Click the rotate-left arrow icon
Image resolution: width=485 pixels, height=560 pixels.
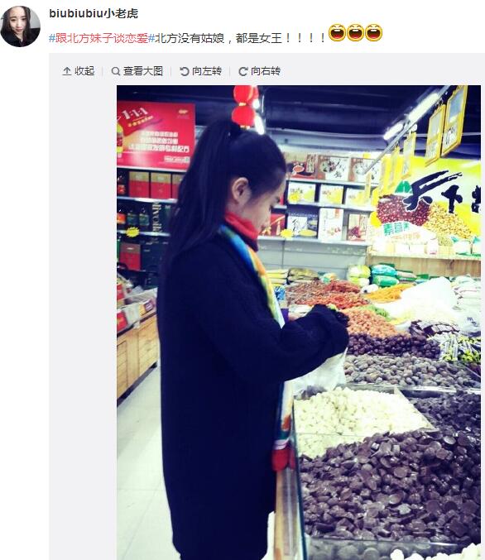[x=184, y=71]
